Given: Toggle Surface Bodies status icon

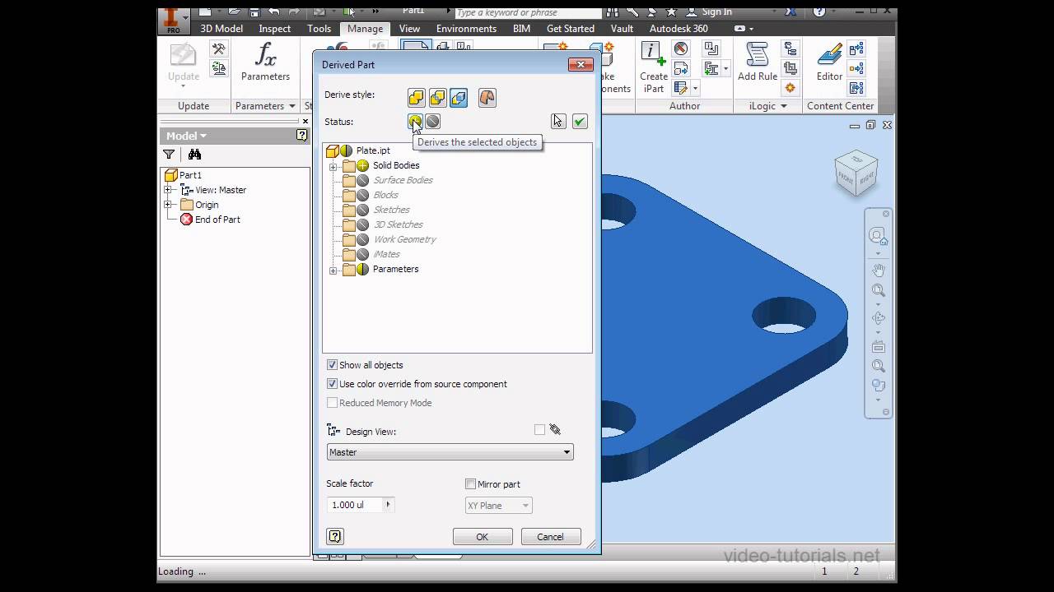Looking at the screenshot, I should (x=362, y=180).
